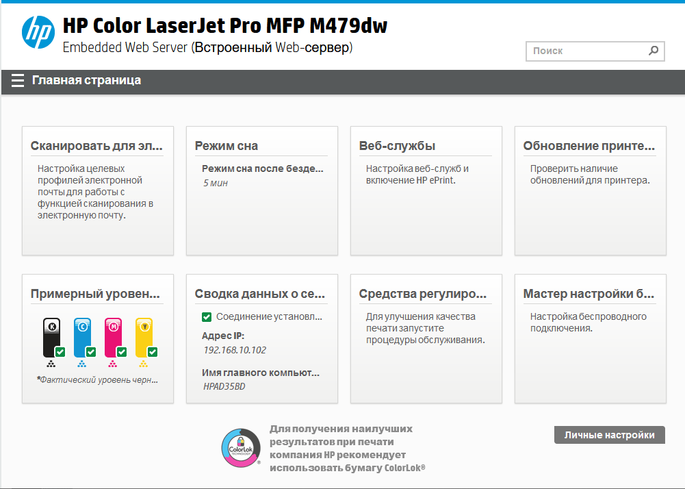
Task: Open the Обновление принте... tile
Action: [x=591, y=190]
